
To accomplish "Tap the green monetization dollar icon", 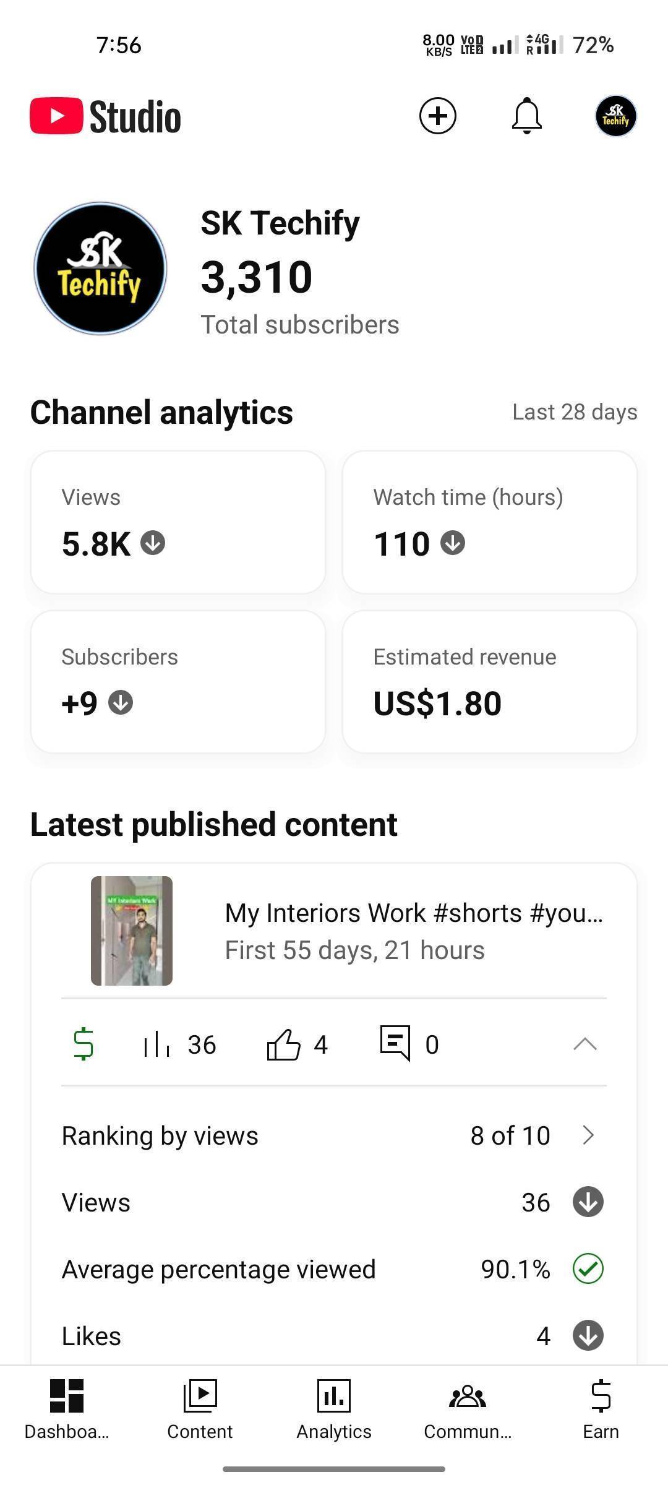I will coord(83,1044).
